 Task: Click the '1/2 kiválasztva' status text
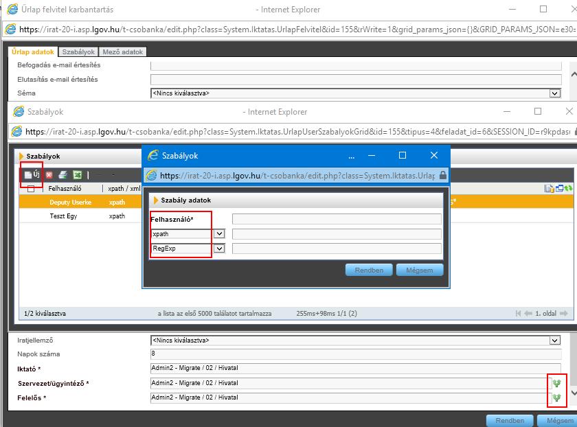coord(45,313)
